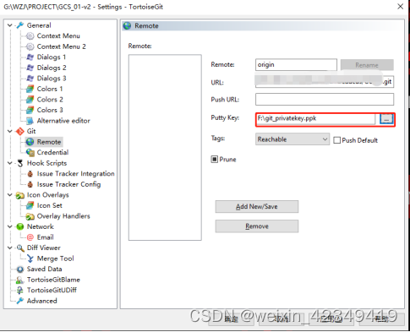Click the Issue Tracker Integration bug icon
The width and height of the screenshot is (410, 332).
tap(30, 174)
